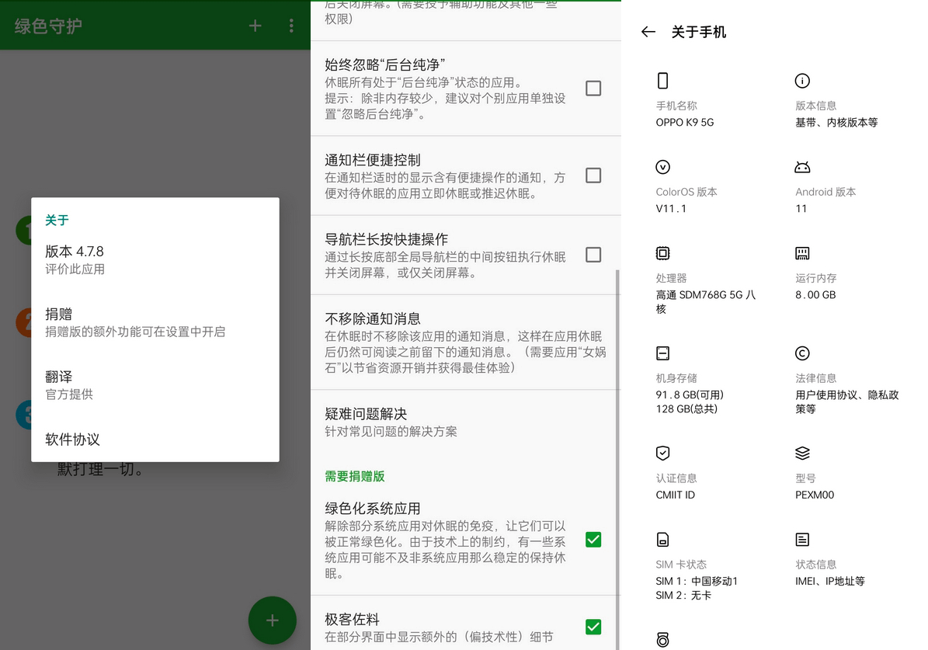Screen dimensions: 928x650
Task: Check the 通知栏便捷控制 option
Action: pyautogui.click(x=593, y=176)
